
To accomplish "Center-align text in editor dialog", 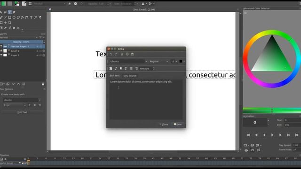I will [131, 69].
